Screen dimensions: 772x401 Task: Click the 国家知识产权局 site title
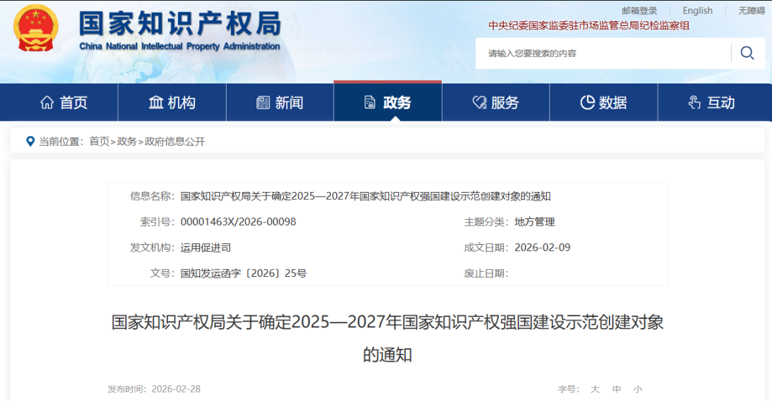(180, 24)
